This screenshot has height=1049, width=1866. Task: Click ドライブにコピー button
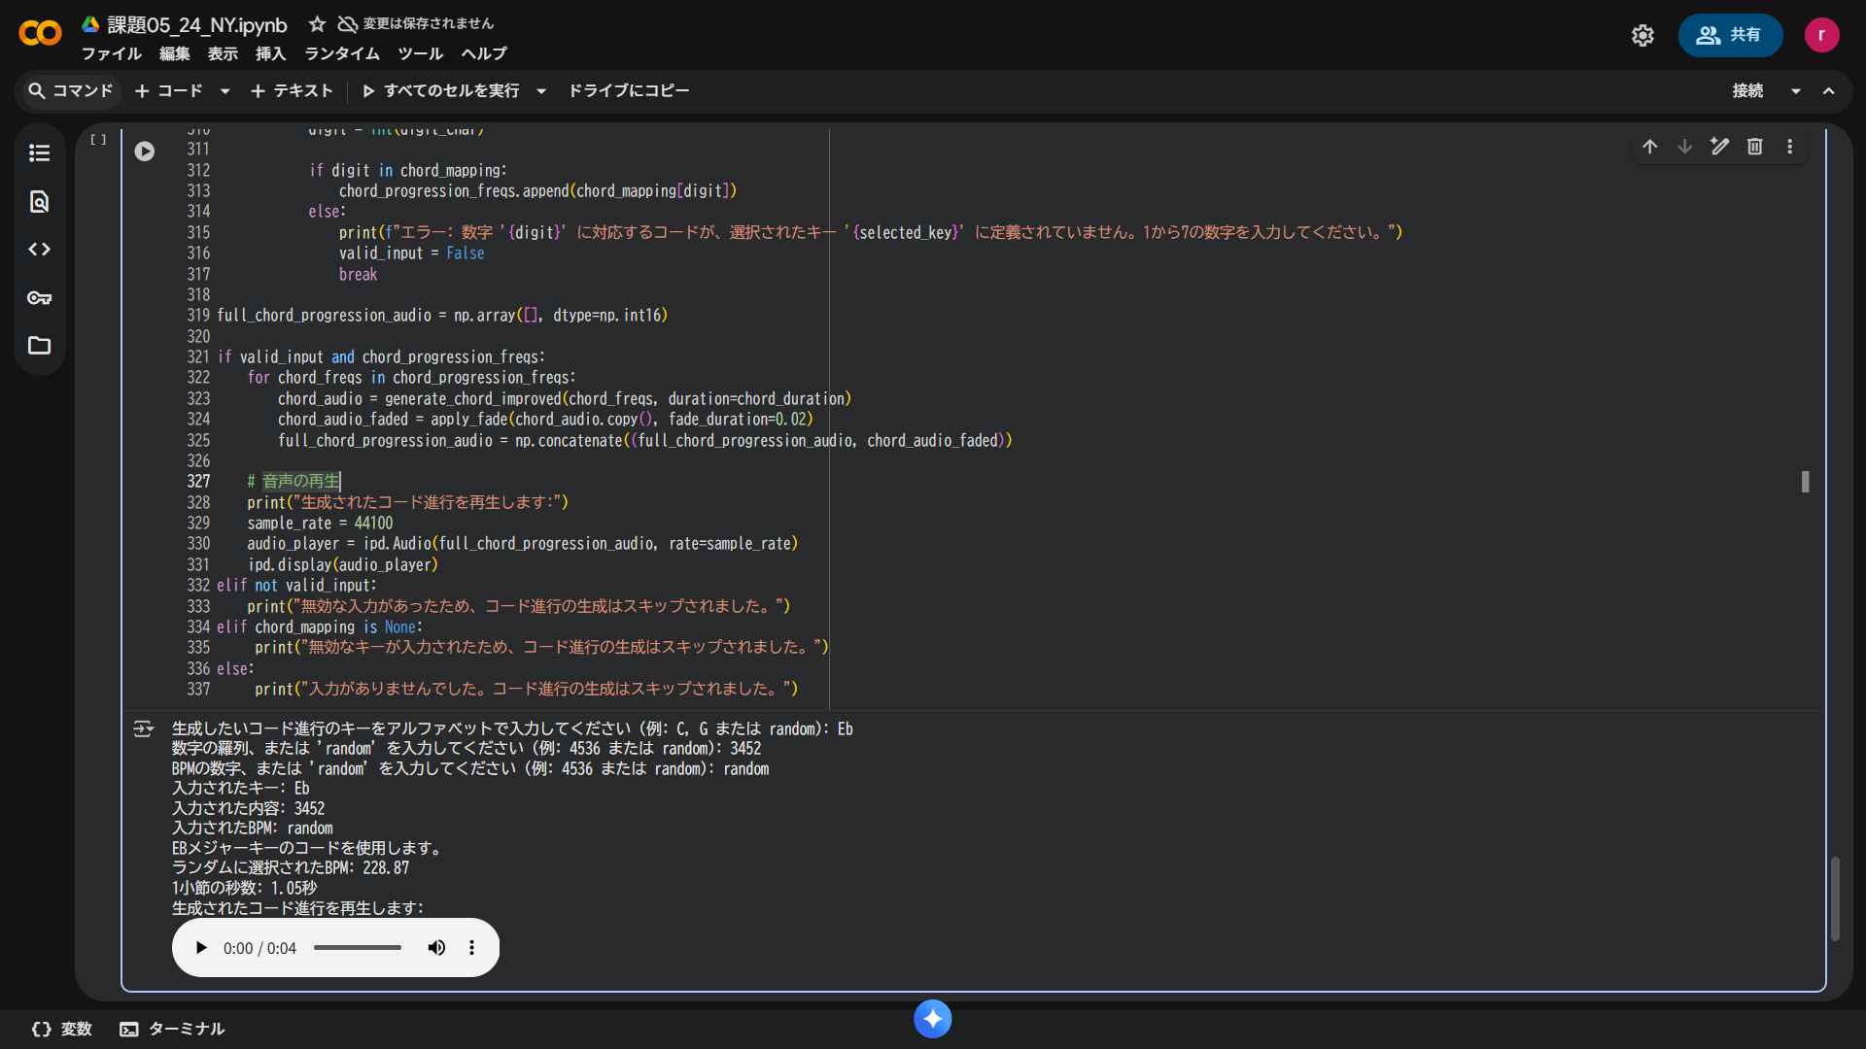coord(629,90)
